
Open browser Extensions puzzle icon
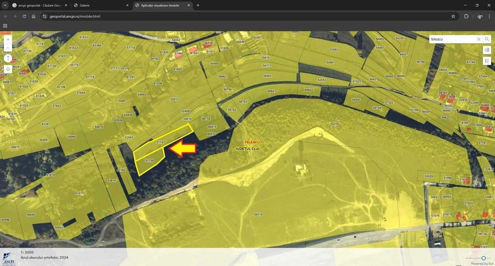466,16
